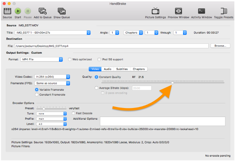Click the 'Picture Settings: Source: 1920x1080' line
Image resolution: width=235 pixels, height=161 pixels.
pos(90,142)
